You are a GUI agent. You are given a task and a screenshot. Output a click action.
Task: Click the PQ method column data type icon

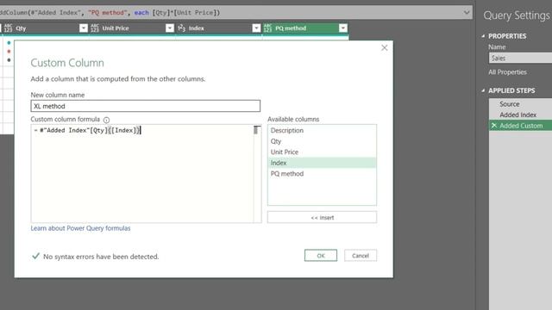point(267,28)
